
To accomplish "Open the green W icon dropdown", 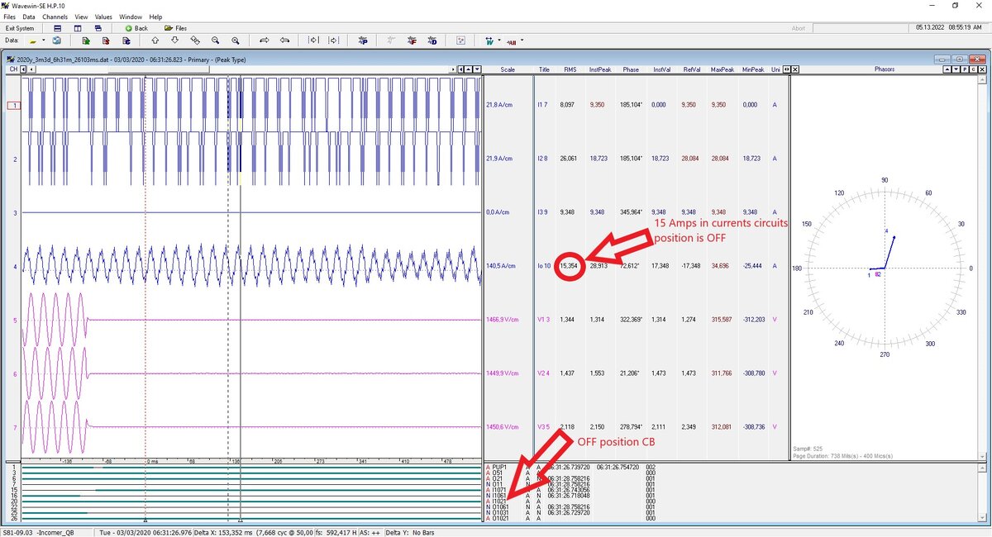I will [x=499, y=40].
